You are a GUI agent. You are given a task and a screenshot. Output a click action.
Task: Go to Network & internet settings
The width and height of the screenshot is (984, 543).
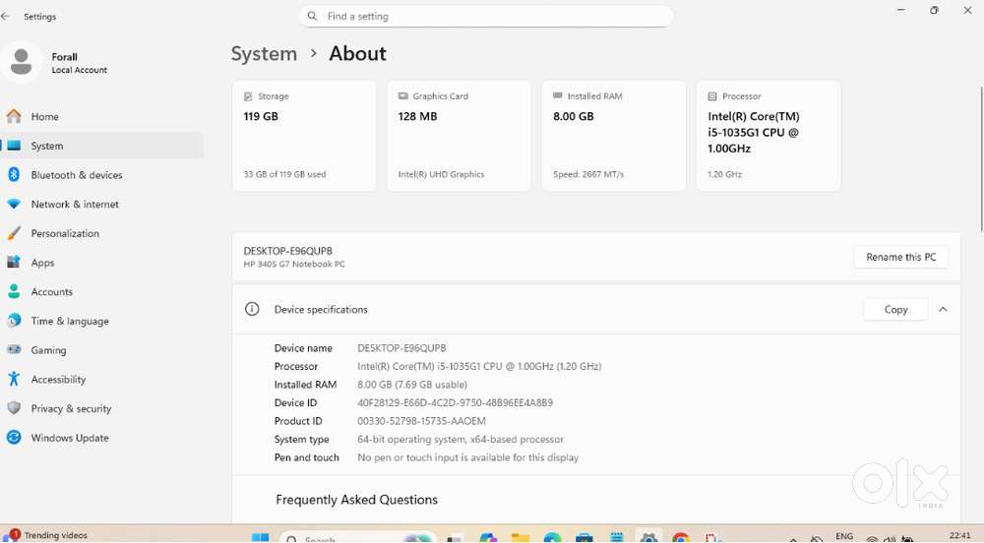pyautogui.click(x=74, y=205)
